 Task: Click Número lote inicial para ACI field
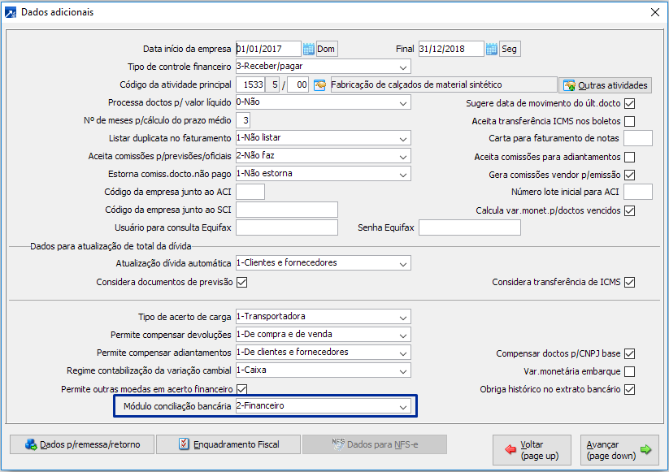(638, 192)
